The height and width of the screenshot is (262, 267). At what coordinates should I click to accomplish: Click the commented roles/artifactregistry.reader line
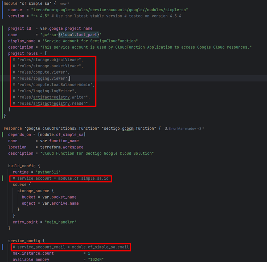(54, 104)
